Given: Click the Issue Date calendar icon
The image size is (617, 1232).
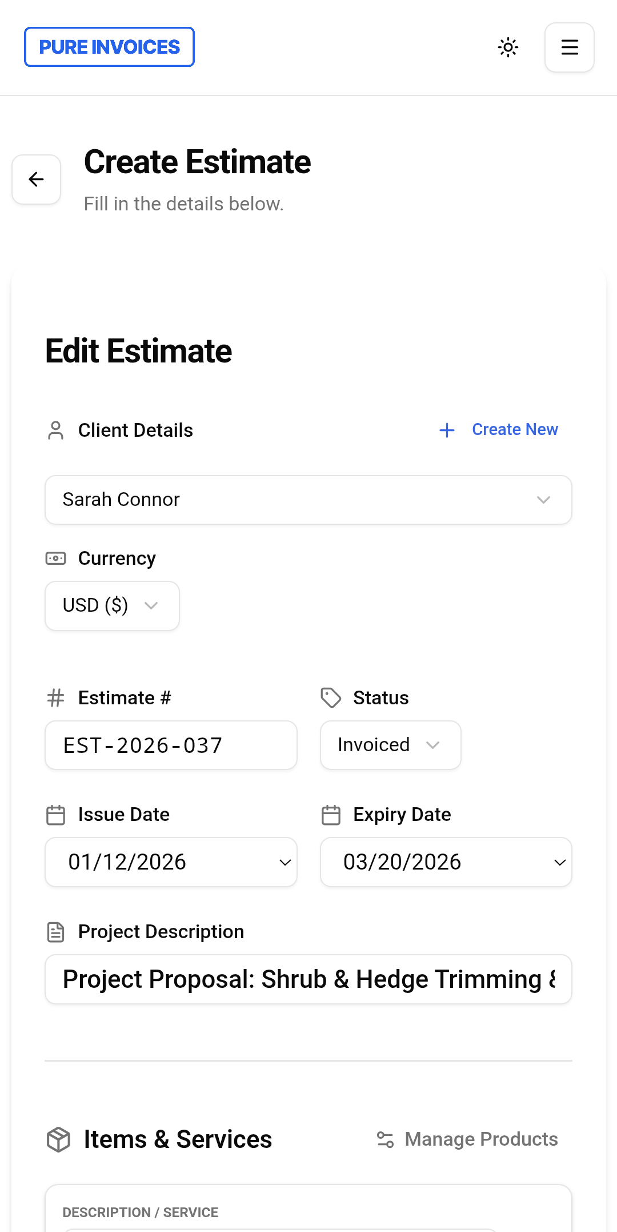Looking at the screenshot, I should (56, 815).
